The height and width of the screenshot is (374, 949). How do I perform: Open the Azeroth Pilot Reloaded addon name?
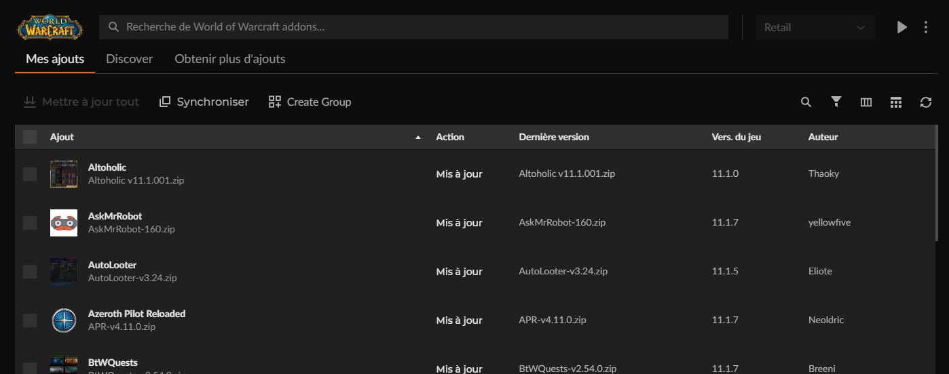pyautogui.click(x=136, y=314)
